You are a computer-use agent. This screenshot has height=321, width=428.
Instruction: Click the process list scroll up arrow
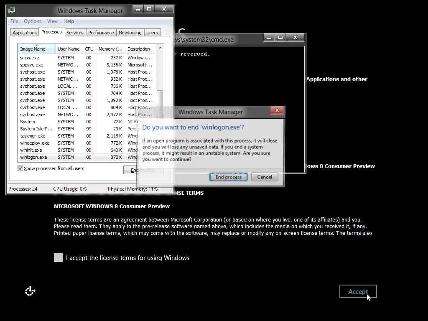pos(160,48)
